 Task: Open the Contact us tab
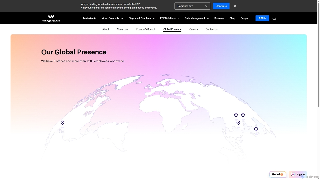click(212, 29)
